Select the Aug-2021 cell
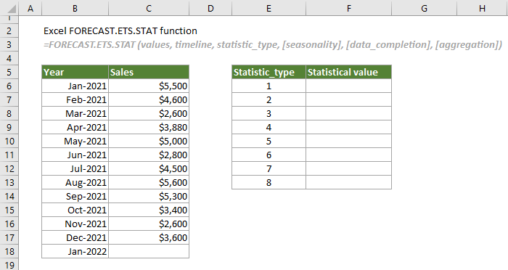 pyautogui.click(x=75, y=182)
